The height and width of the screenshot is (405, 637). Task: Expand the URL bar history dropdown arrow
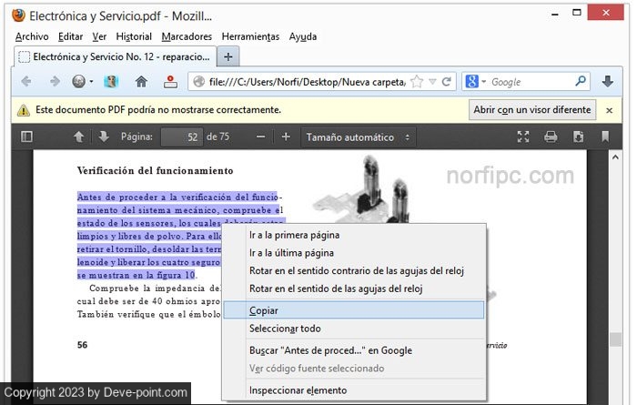point(432,81)
